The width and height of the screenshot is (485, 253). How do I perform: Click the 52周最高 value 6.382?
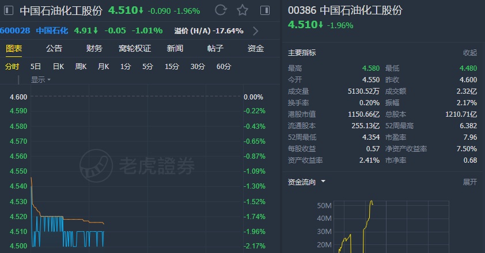468,126
